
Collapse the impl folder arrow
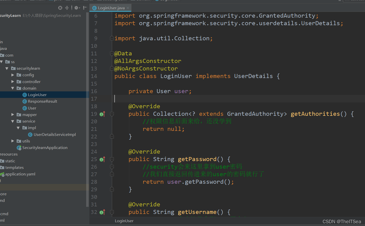click(x=18, y=128)
